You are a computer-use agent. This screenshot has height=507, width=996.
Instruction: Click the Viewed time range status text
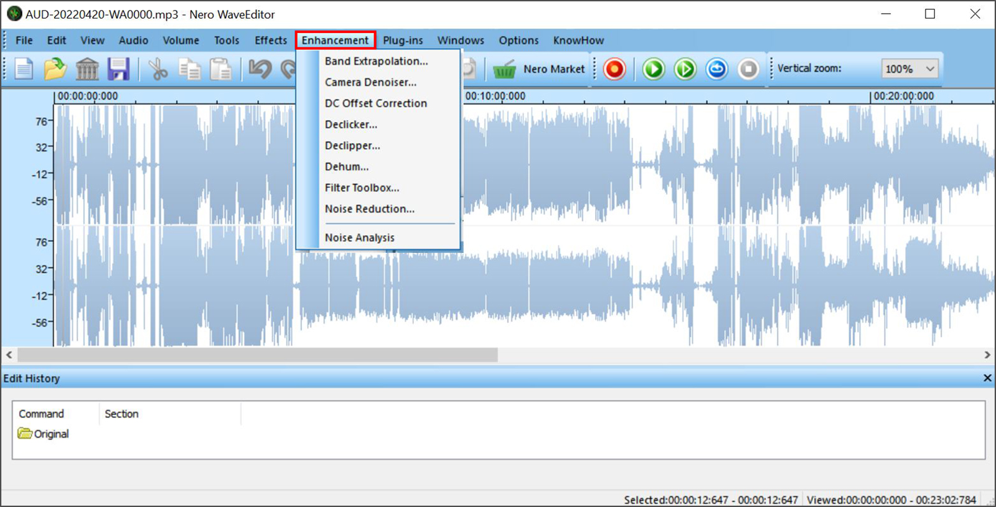[x=891, y=500]
